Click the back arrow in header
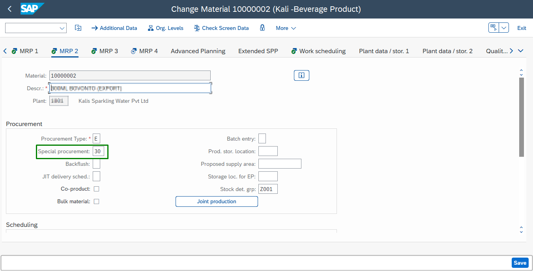This screenshot has height=271, width=533. click(10, 9)
